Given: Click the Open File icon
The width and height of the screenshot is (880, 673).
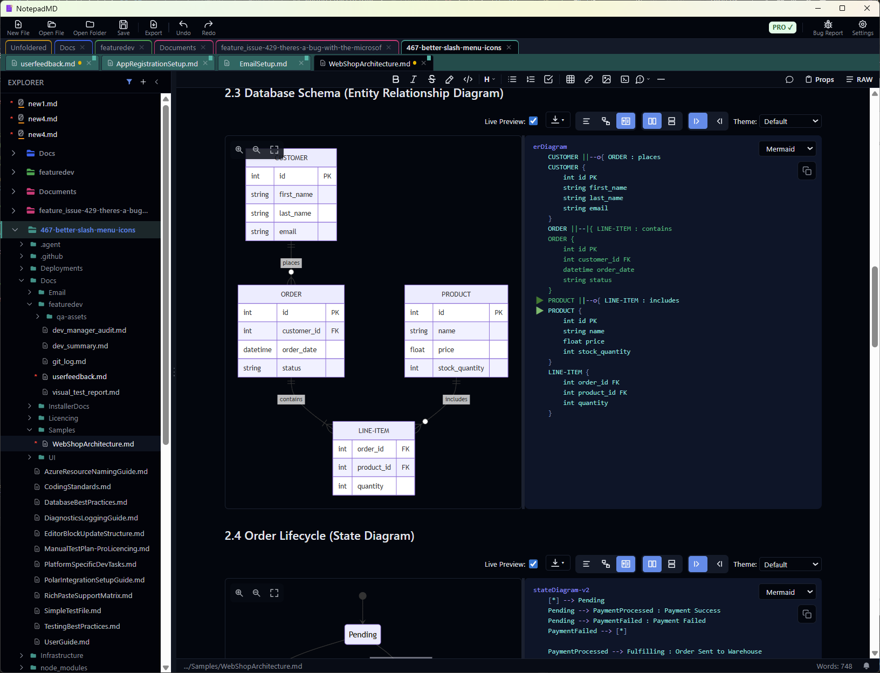Looking at the screenshot, I should (51, 28).
